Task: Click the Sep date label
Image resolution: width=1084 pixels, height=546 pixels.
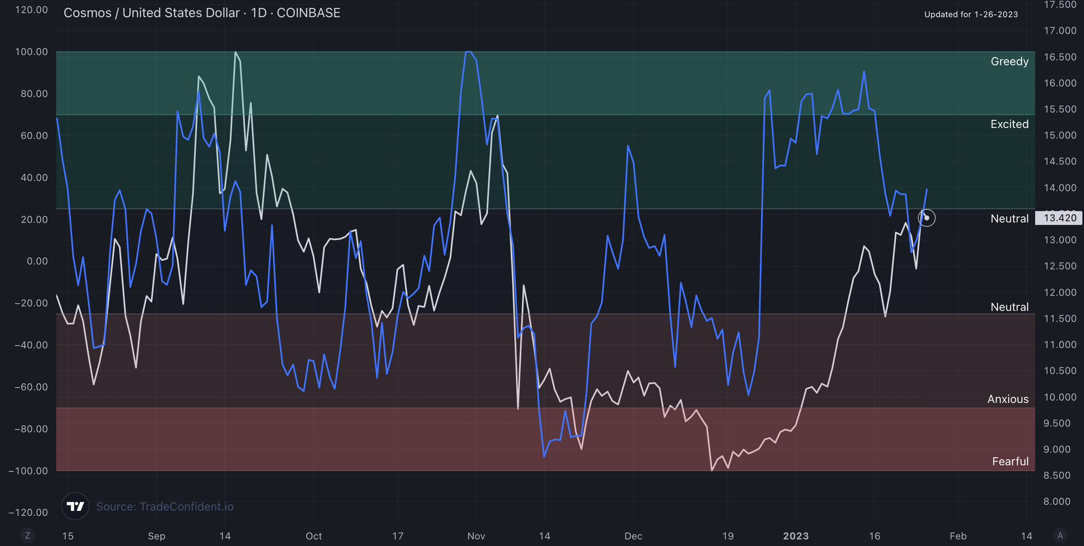Action: 156,536
